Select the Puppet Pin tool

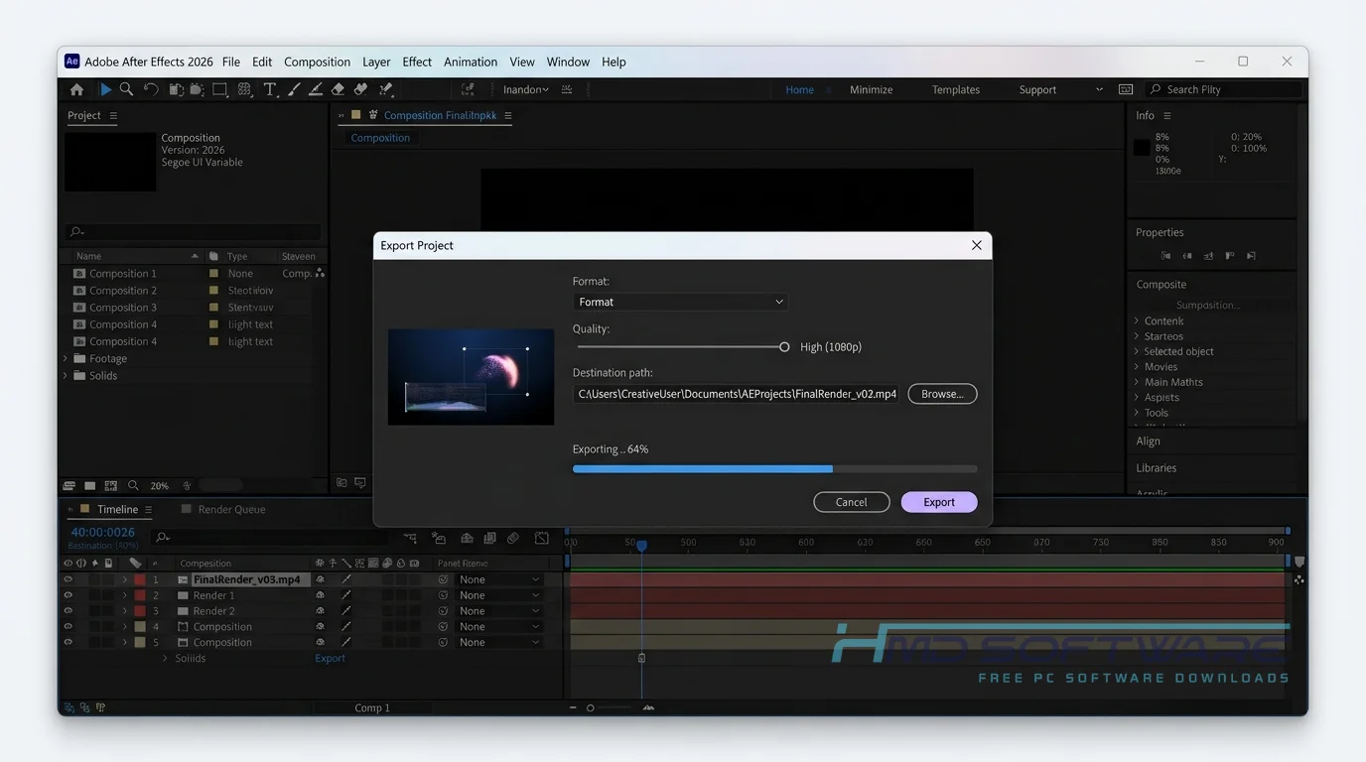coord(385,89)
